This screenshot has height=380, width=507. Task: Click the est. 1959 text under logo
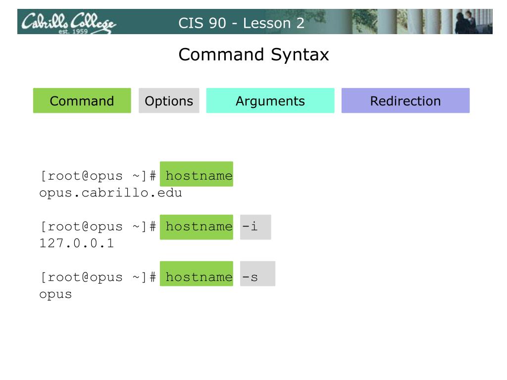click(73, 31)
